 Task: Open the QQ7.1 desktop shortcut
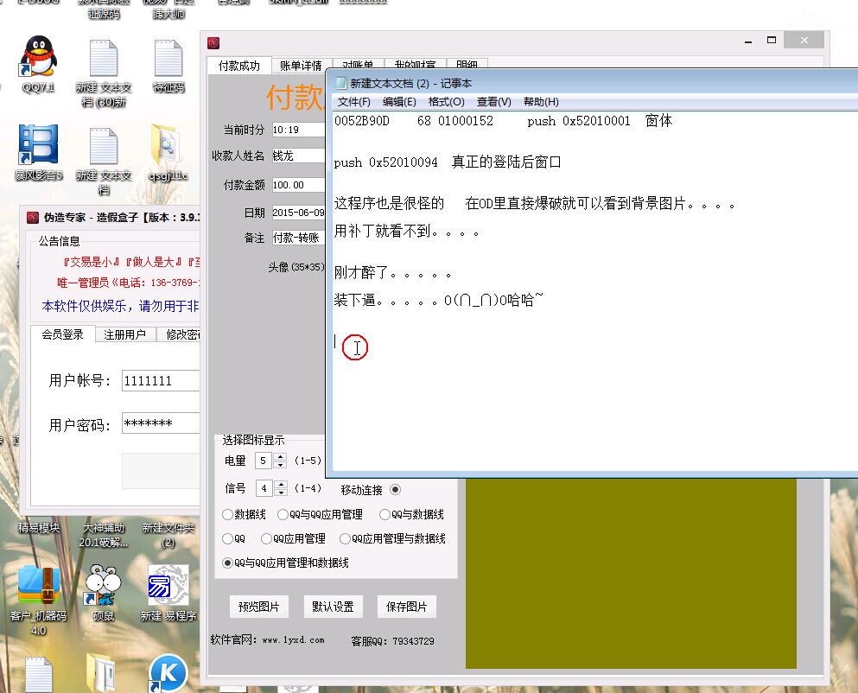(38, 63)
